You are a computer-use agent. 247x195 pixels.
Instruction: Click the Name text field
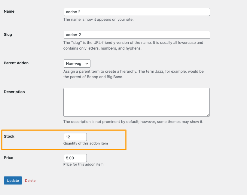coord(136,12)
